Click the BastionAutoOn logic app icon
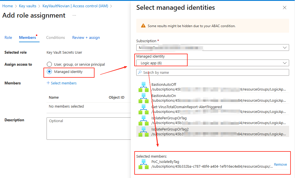 pos(143,98)
